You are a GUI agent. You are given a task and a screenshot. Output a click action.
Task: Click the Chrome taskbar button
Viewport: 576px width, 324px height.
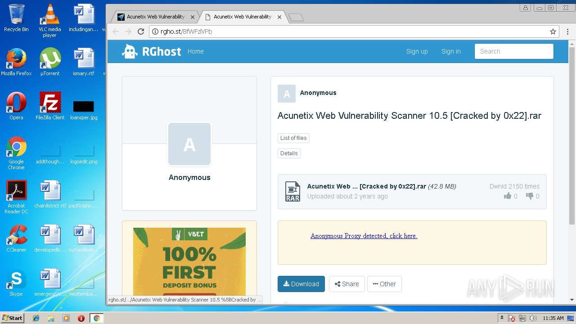(96, 318)
